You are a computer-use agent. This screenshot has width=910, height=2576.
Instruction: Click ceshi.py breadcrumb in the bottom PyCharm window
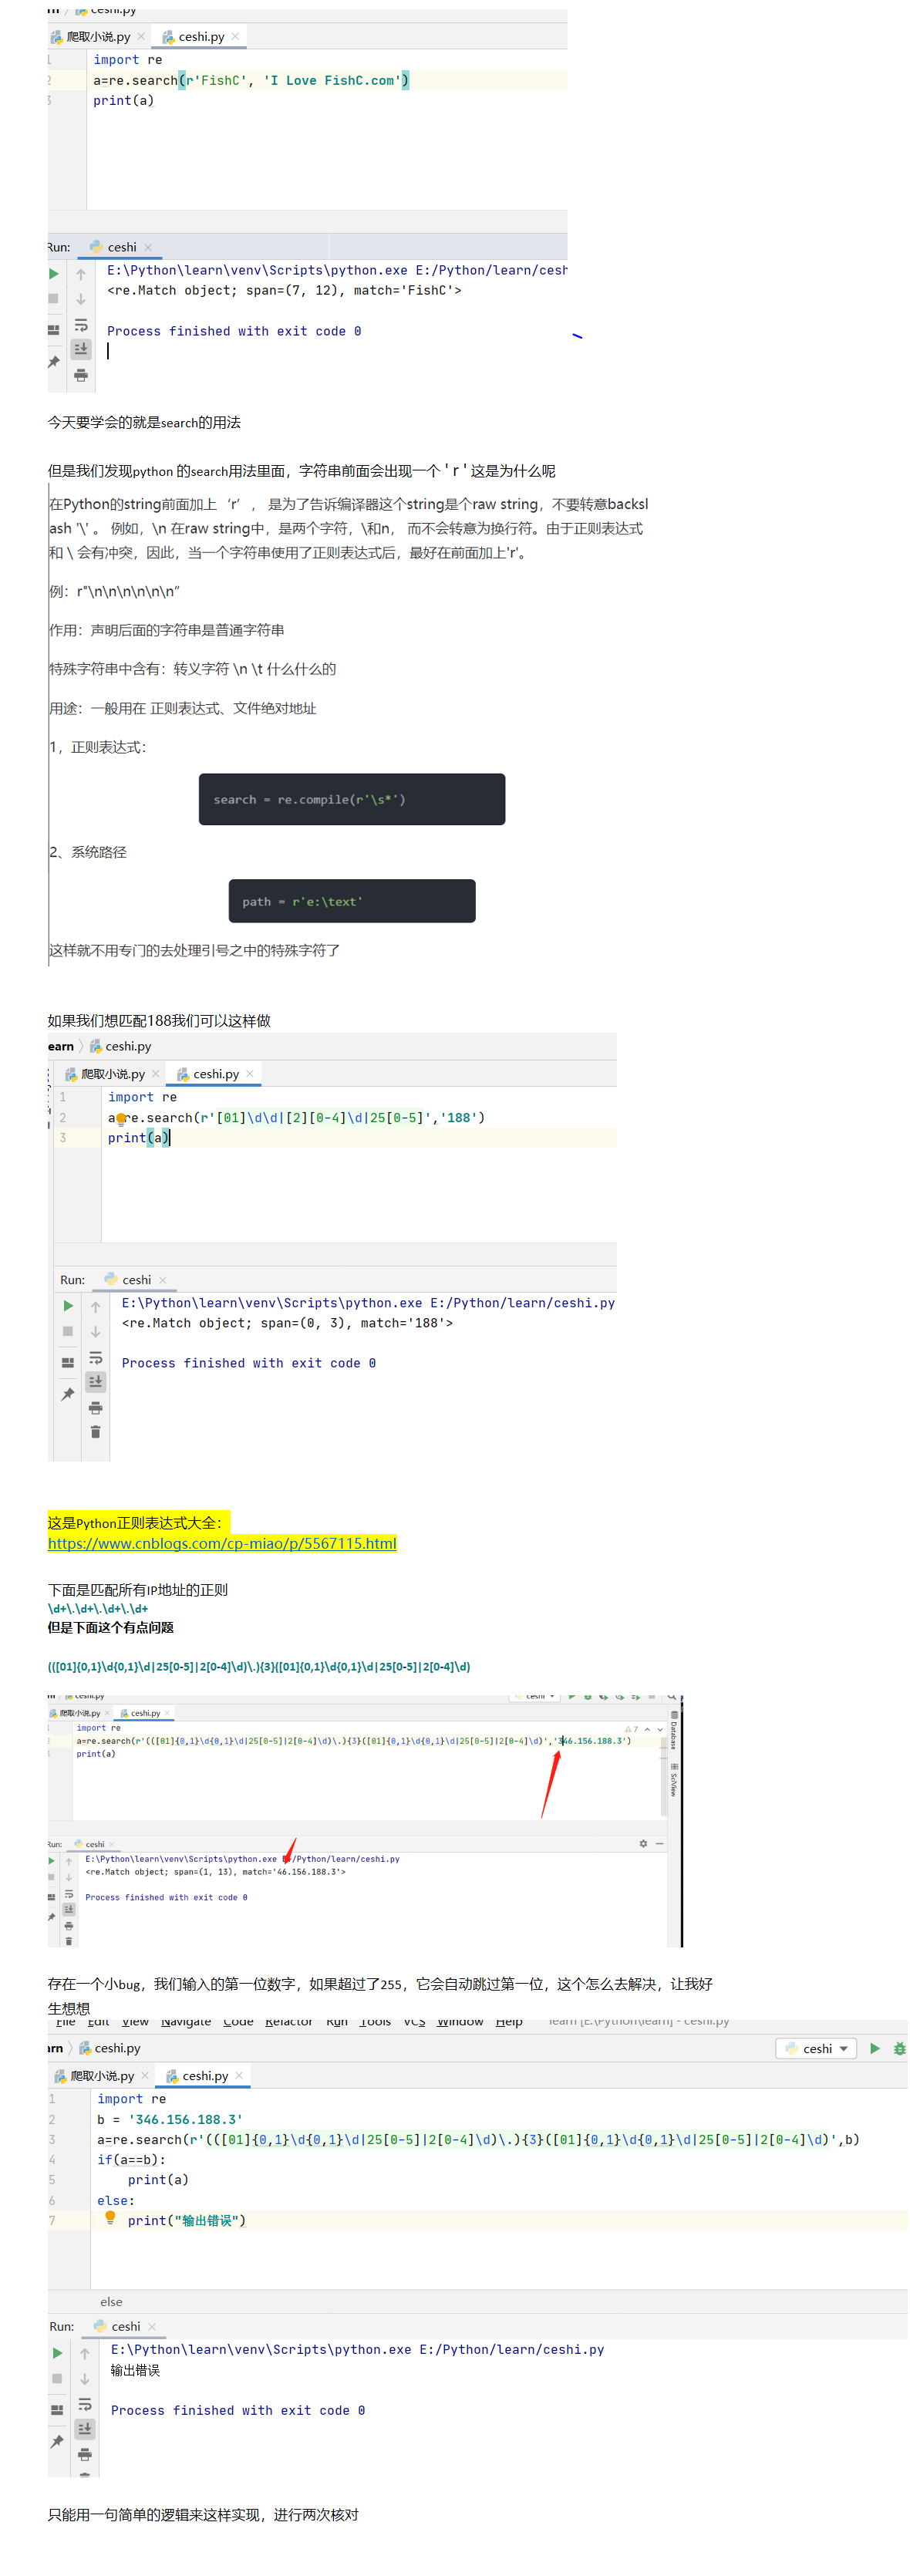(109, 2048)
